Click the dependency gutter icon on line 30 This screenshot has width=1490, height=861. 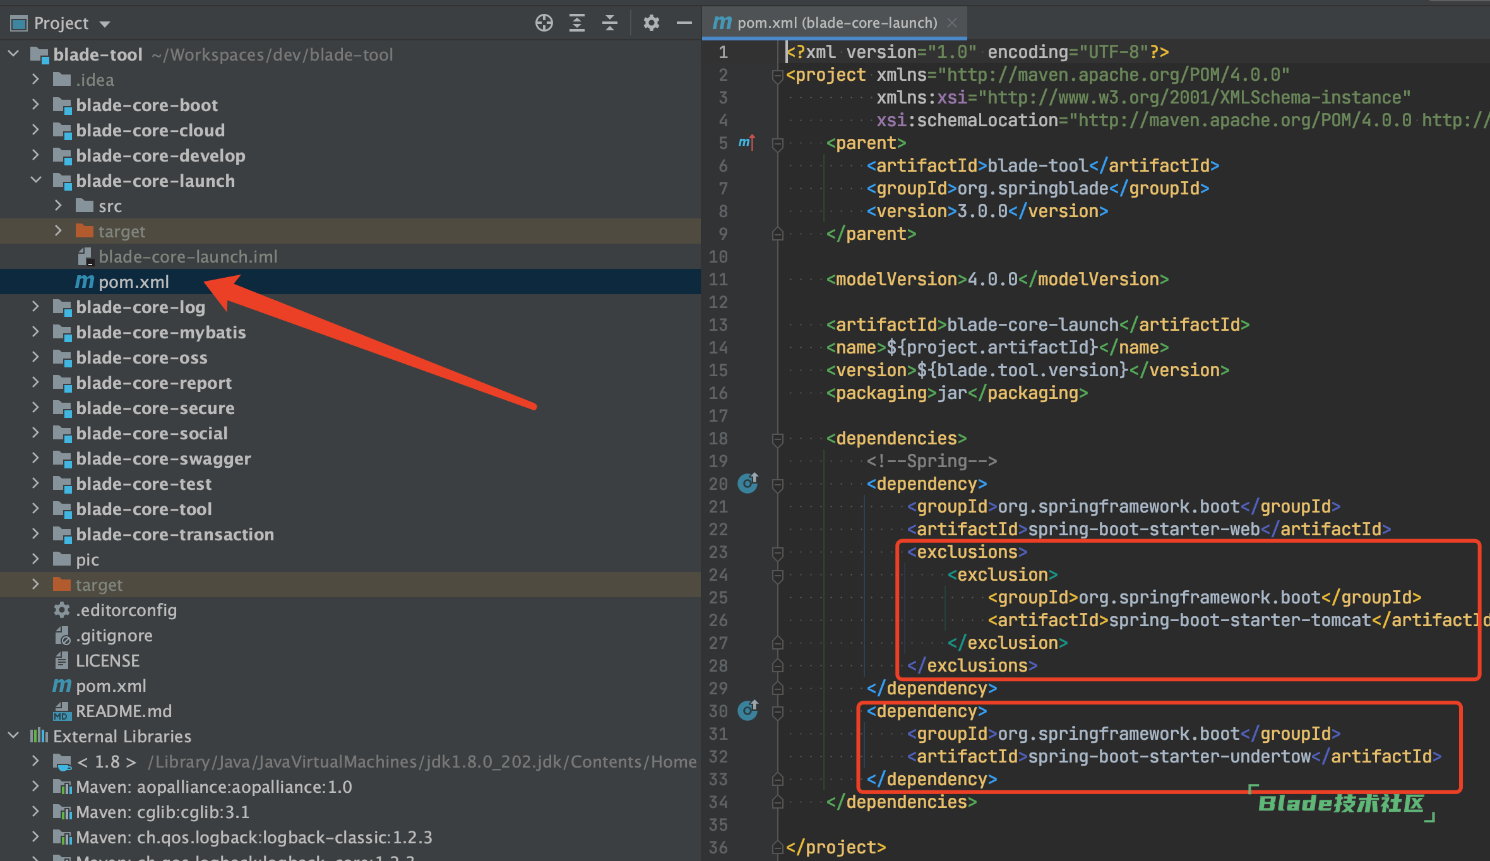point(748,710)
